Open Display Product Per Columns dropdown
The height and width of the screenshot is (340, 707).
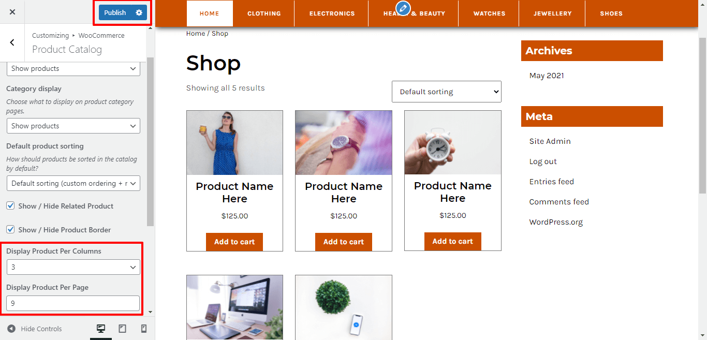point(73,267)
